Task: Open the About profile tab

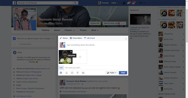Action: pyautogui.click(x=57, y=30)
